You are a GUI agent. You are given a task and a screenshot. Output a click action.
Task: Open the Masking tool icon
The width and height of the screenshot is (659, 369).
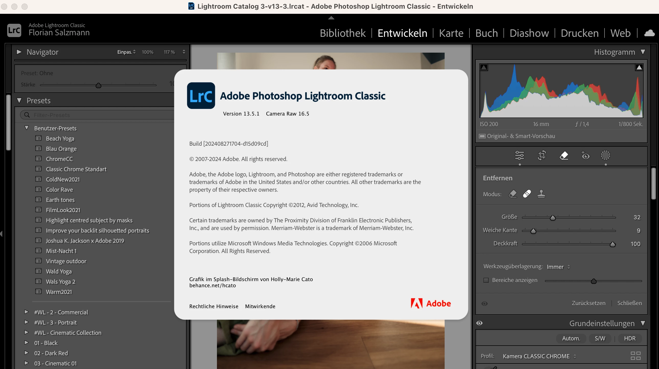point(605,155)
